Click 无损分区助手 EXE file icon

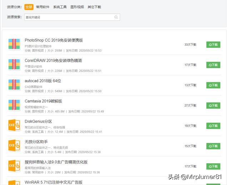coord(14,145)
